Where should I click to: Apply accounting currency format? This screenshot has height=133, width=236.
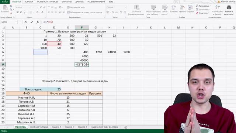pos(108,12)
